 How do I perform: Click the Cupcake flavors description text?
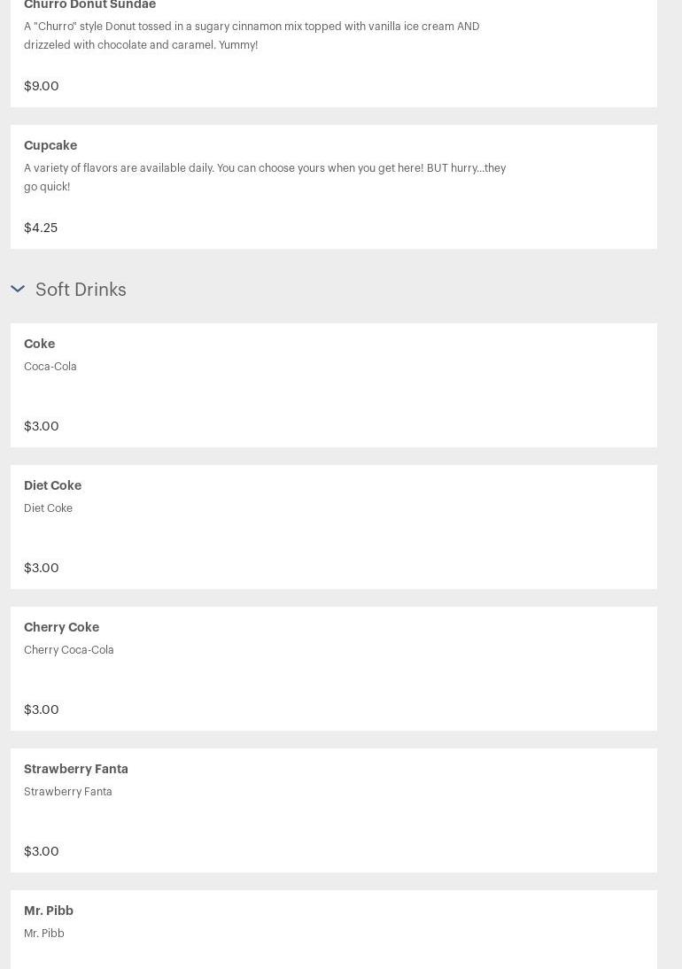(265, 177)
